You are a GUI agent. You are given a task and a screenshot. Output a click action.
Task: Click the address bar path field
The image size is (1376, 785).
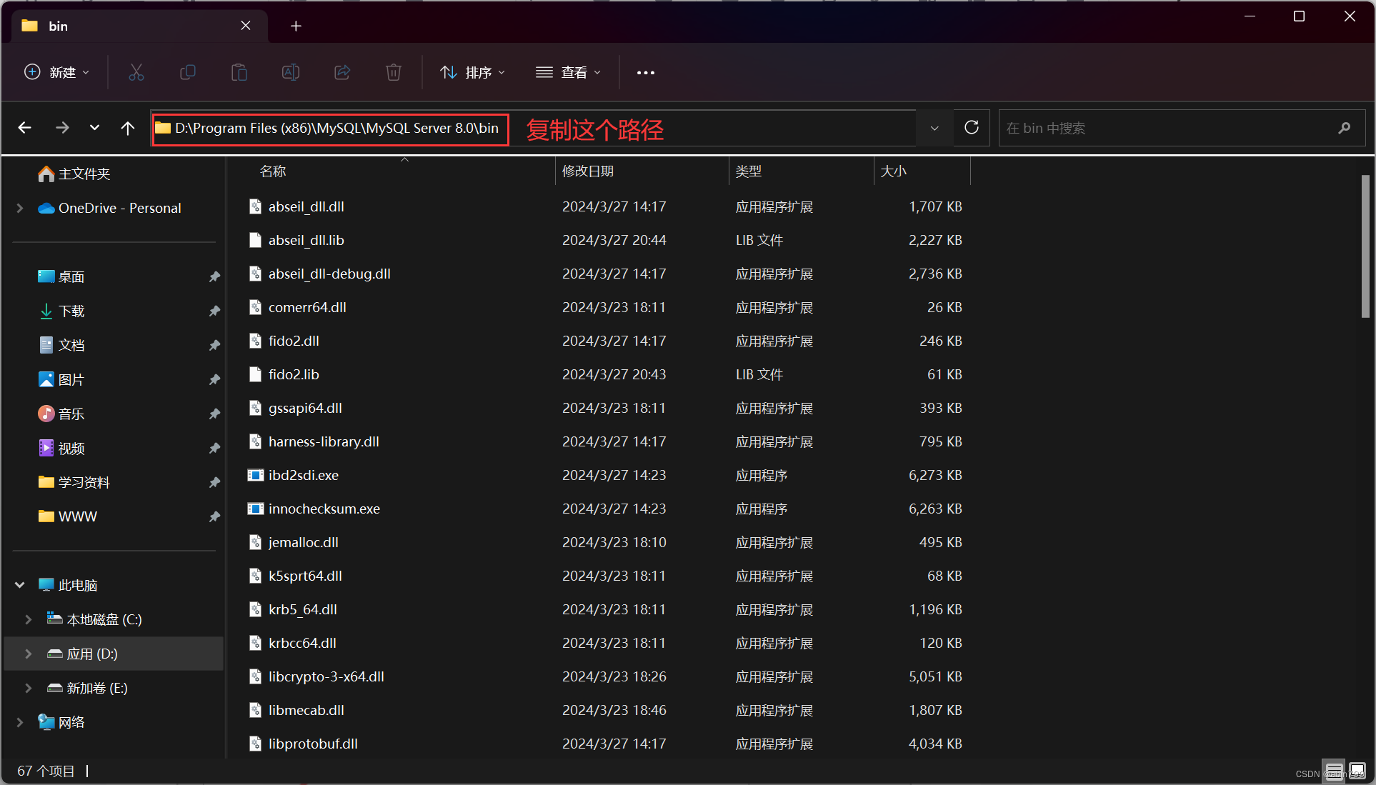coord(534,128)
